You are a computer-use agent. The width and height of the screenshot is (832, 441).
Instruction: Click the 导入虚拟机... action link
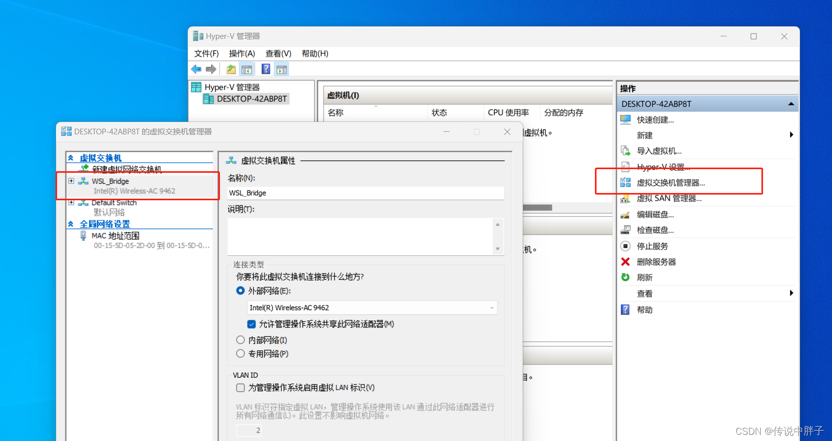click(659, 151)
